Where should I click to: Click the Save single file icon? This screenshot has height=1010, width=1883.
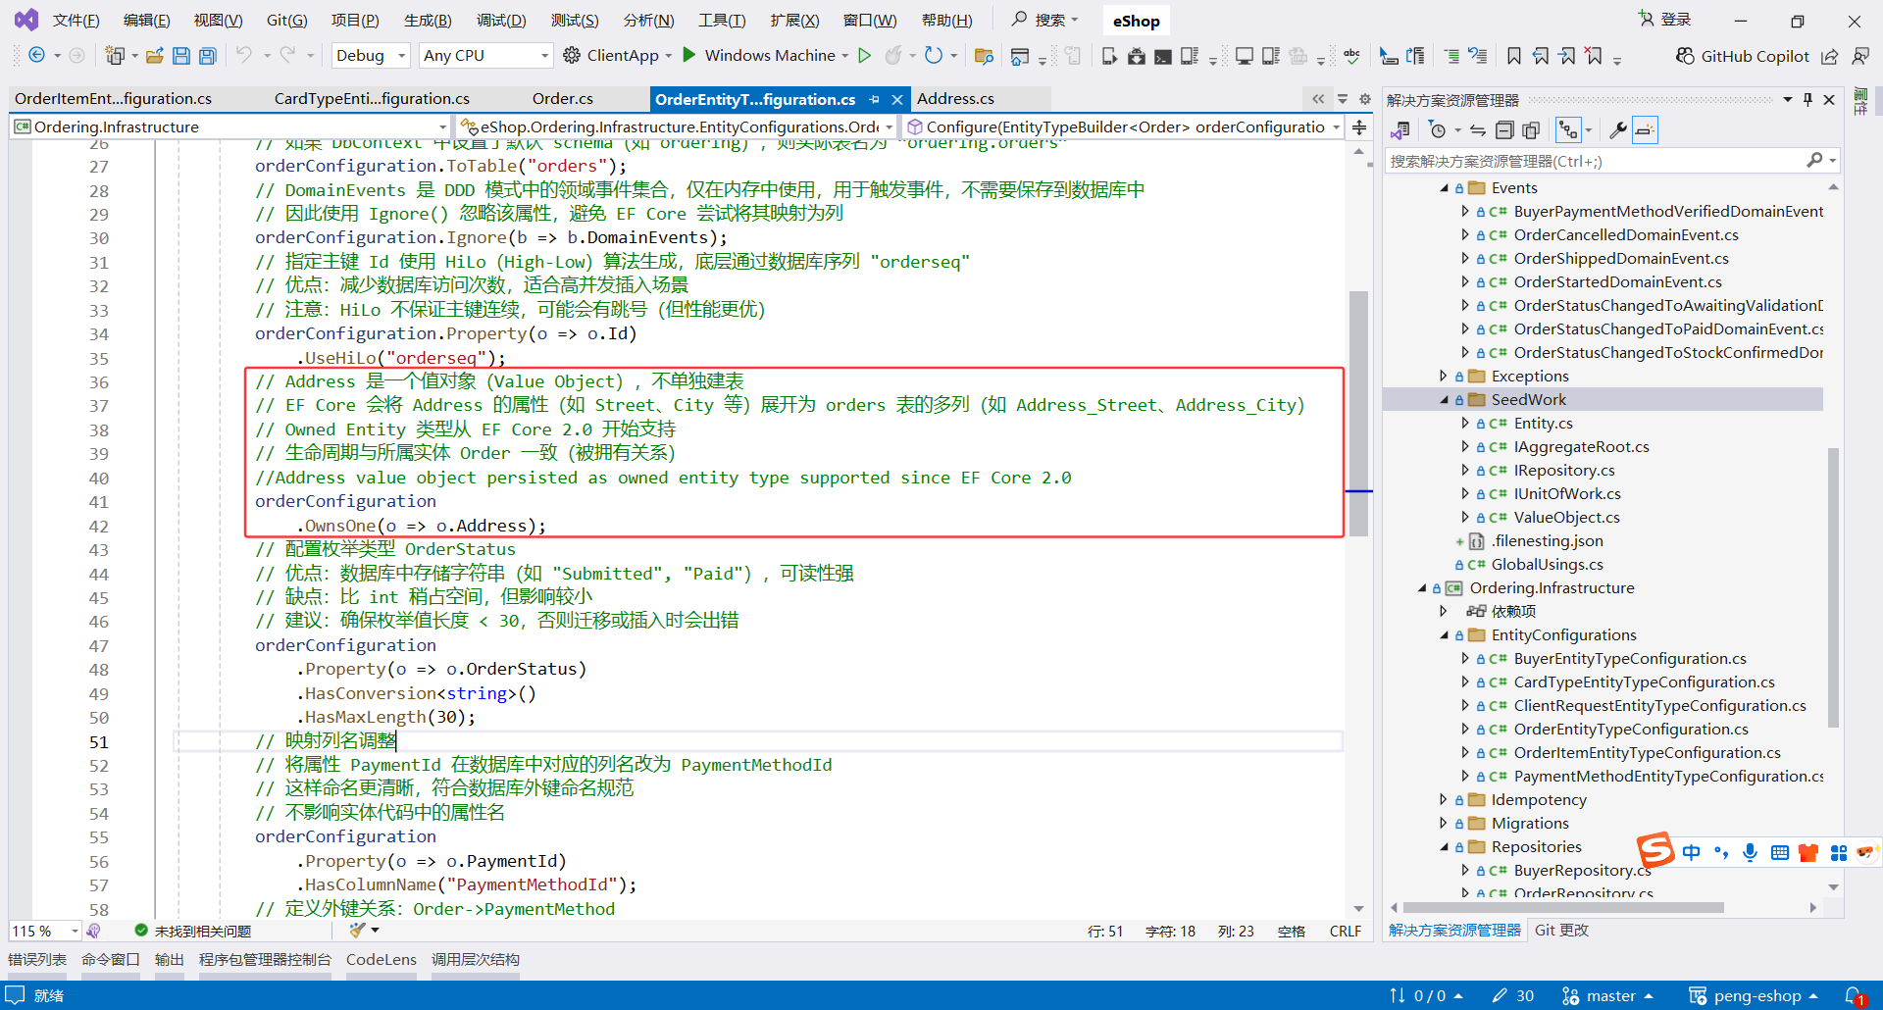(181, 56)
